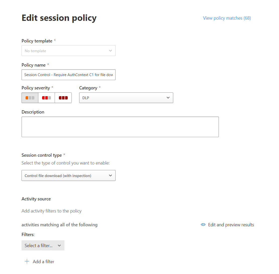279x274 pixels.
Task: Open the Select a filter dropdown
Action: click(x=43, y=245)
